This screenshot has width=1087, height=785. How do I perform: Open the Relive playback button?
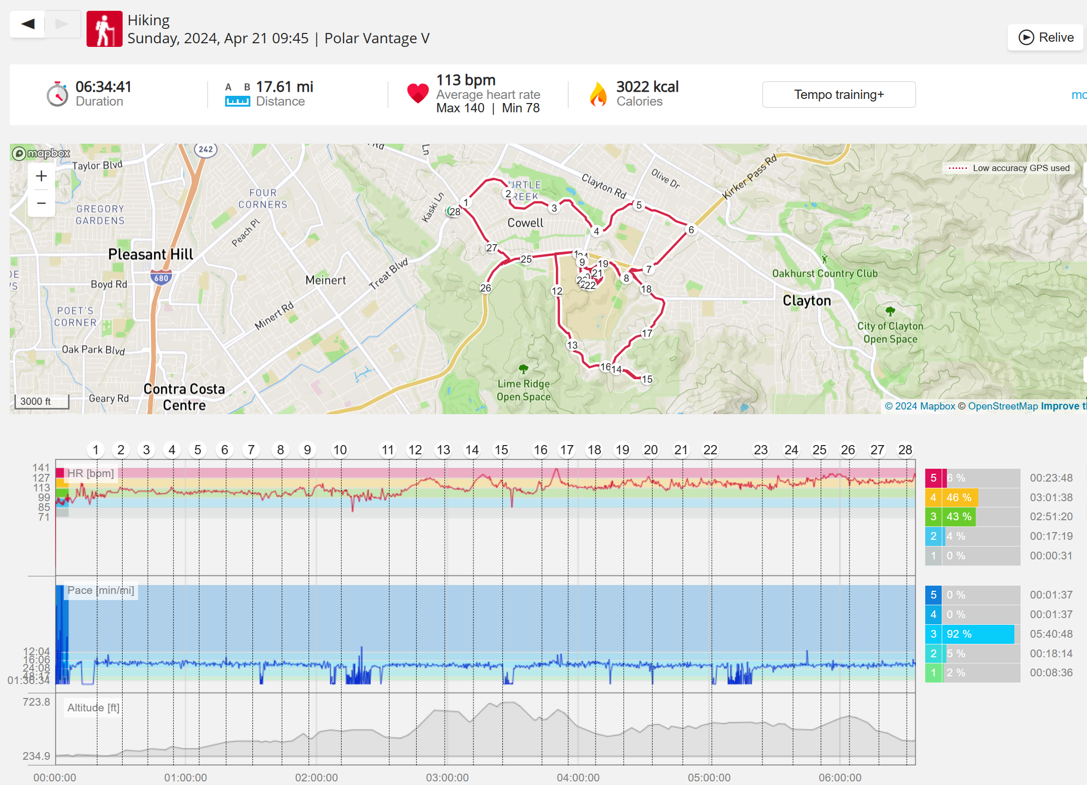point(1046,38)
